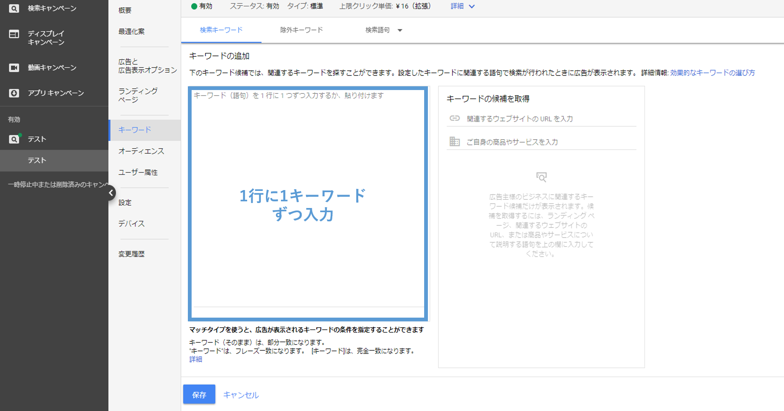Select the テスト ad group under campaign
Image resolution: width=784 pixels, height=411 pixels.
pos(54,160)
